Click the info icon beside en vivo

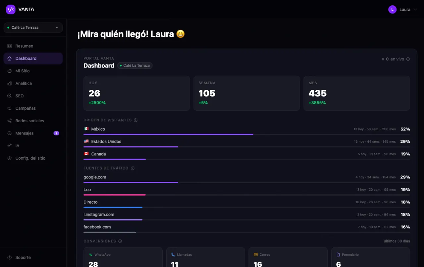[408, 59]
